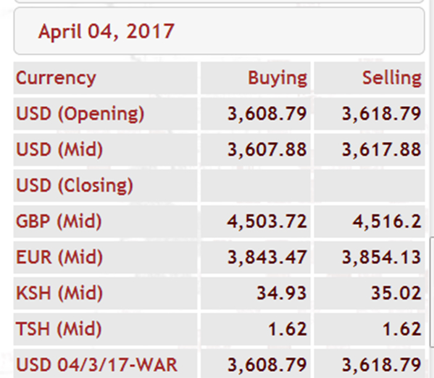Click USD Opening buying rate 3,608.79
434x378 pixels.
(x=267, y=114)
